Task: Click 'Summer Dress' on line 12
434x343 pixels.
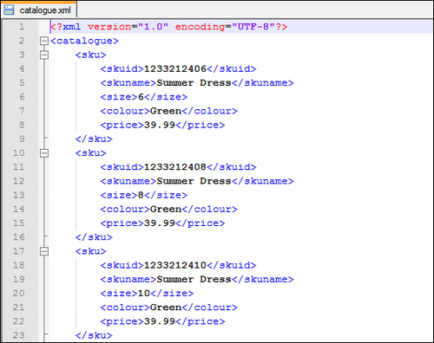Action: point(194,181)
